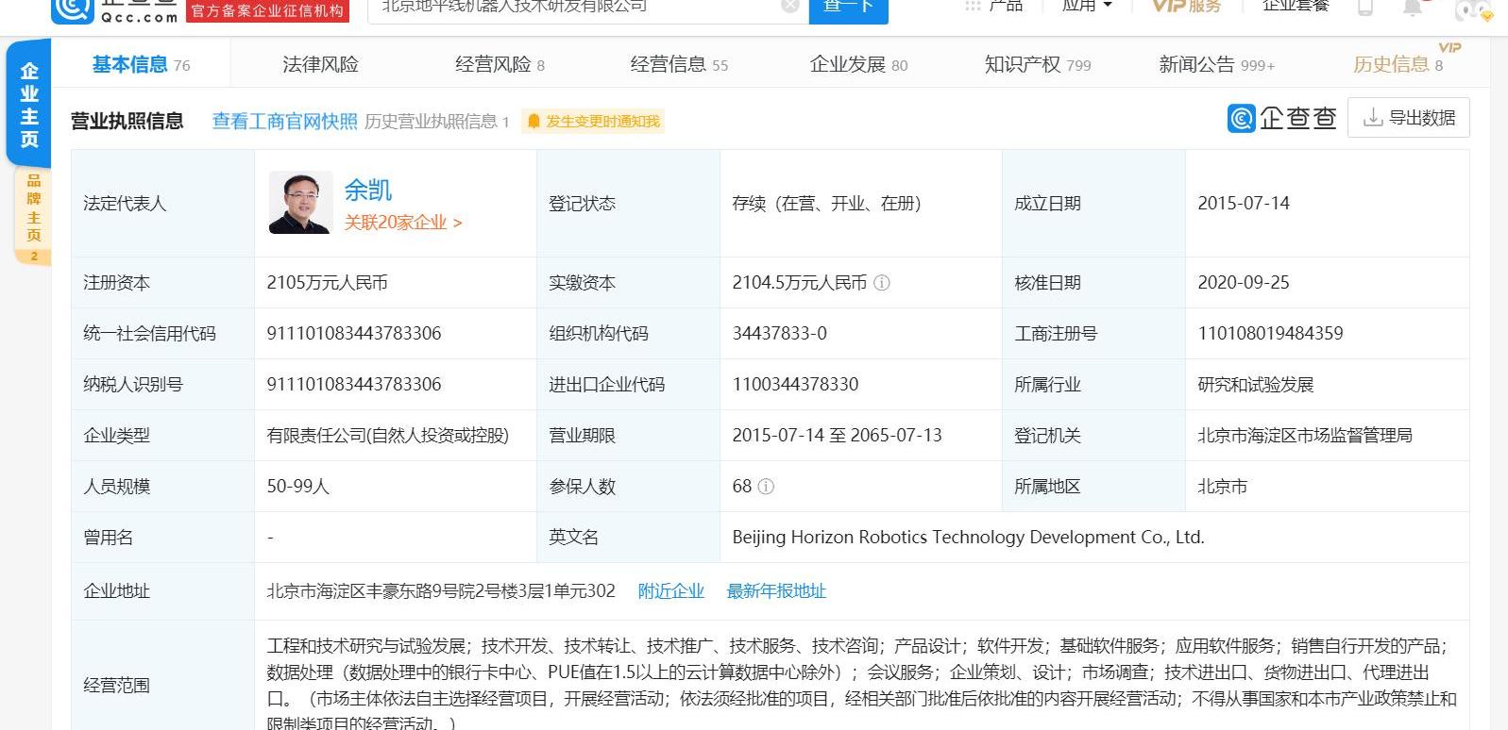The image size is (1508, 730).
Task: Open 企业套餐 in the top bar
Action: click(x=1296, y=6)
